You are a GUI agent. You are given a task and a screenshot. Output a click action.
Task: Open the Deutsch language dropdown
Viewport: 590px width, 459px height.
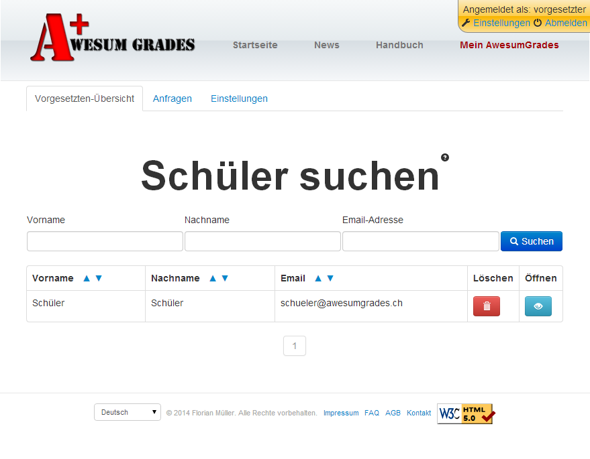pyautogui.click(x=128, y=412)
